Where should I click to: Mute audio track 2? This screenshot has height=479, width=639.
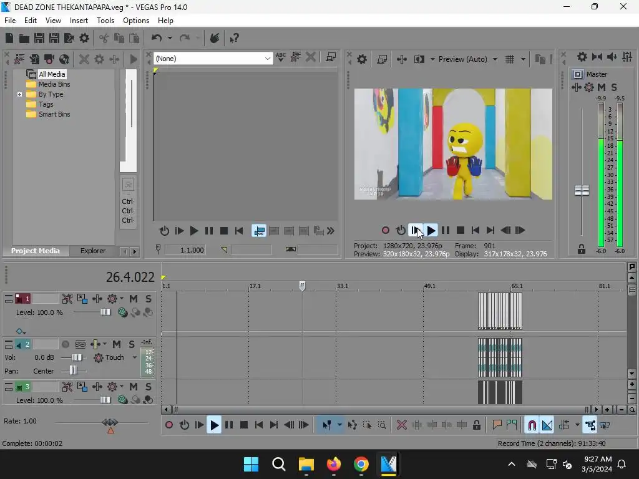[117, 344]
